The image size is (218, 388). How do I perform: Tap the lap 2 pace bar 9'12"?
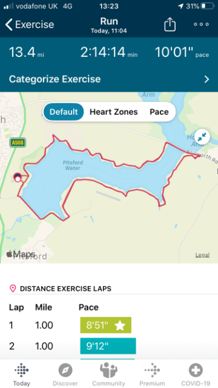pos(108,346)
